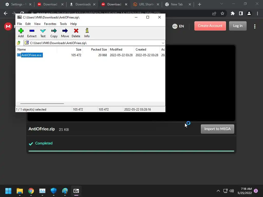Click the Completed download status text

coord(44,143)
